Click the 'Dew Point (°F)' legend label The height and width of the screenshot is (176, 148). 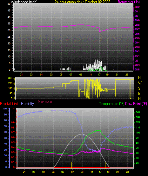[x=136, y=104]
